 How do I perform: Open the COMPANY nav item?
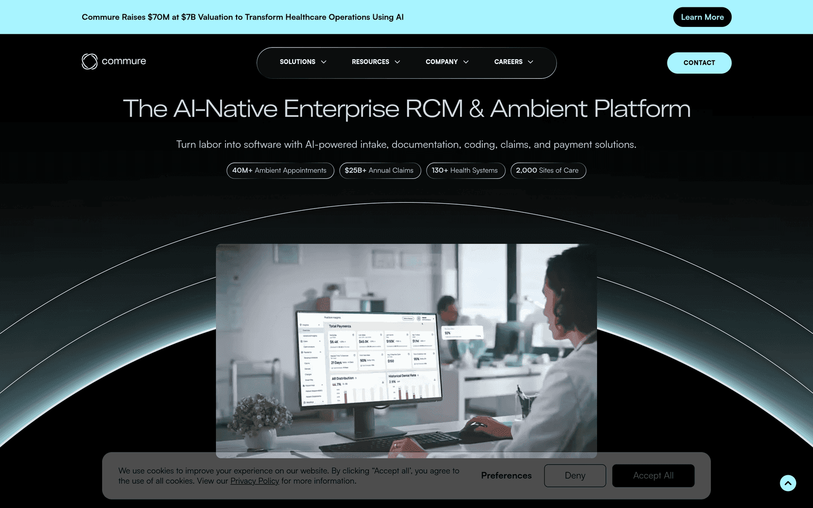[x=441, y=62]
